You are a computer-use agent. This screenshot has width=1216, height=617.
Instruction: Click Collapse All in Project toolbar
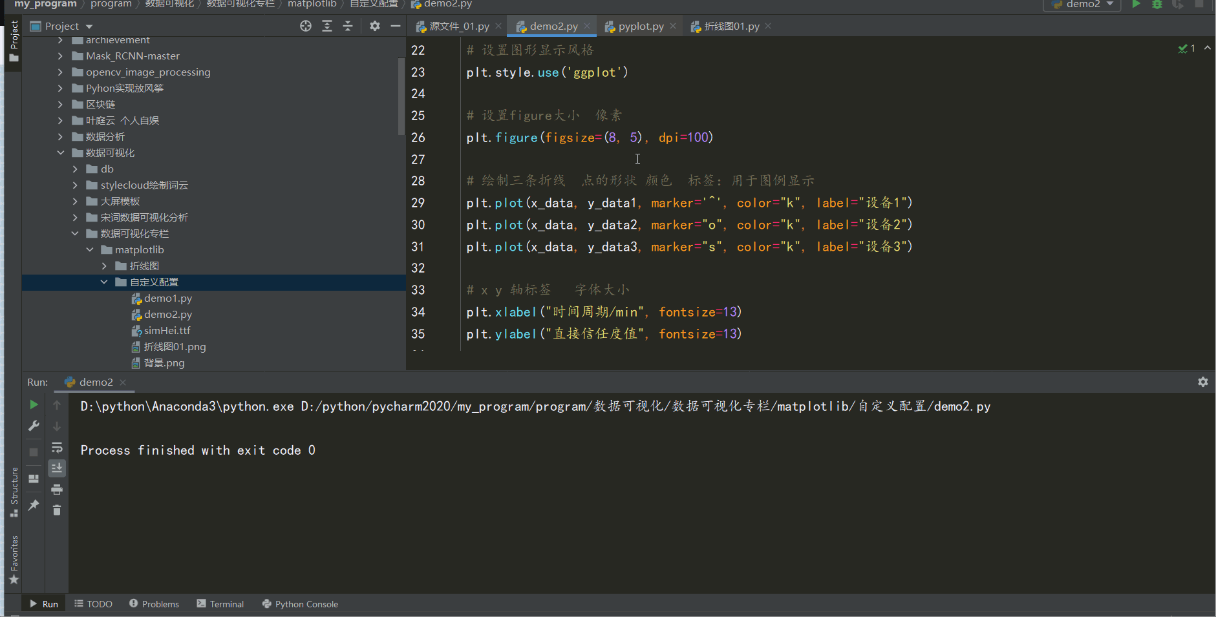348,26
